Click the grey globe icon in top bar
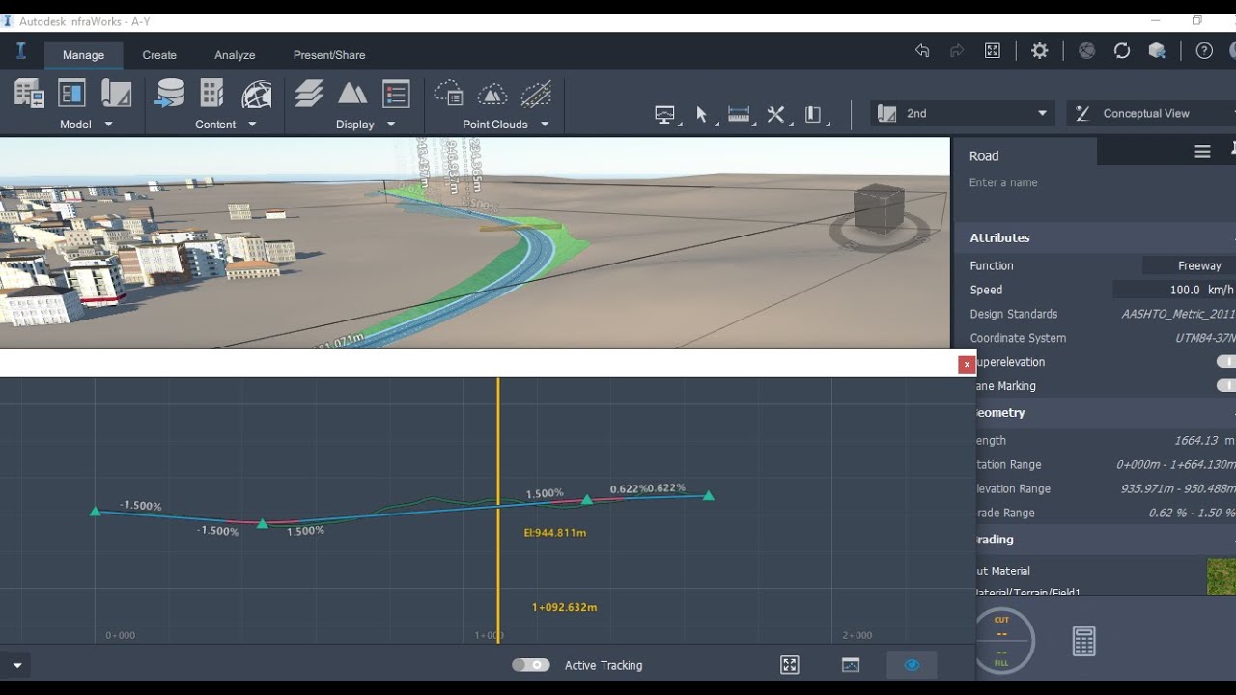Screen dimensions: 1236x695 [1087, 51]
